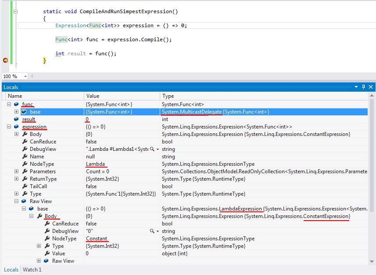The image size is (376, 275).
Task: Unpin the Locals window with the pin icon
Action: 363,87
